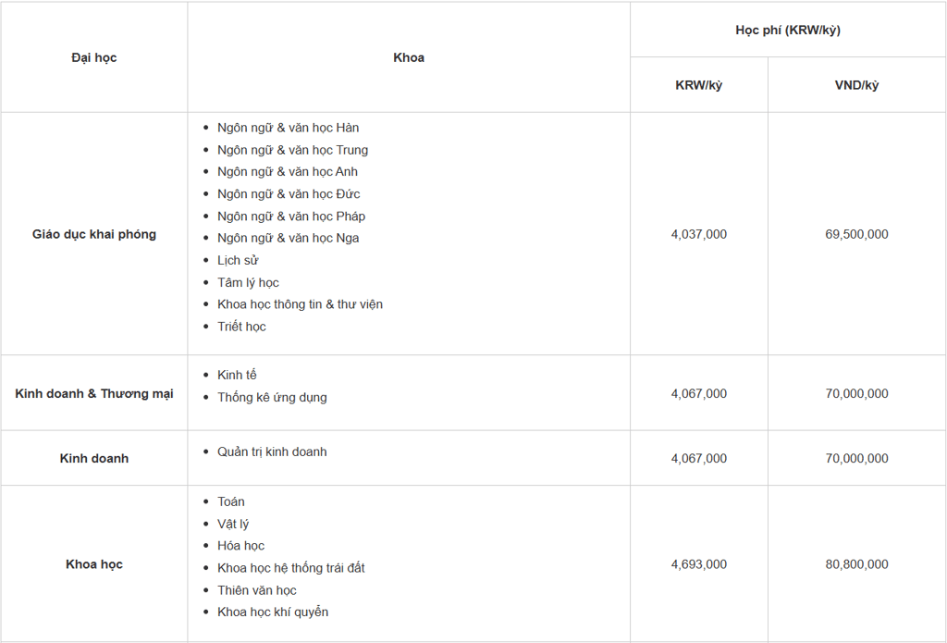Click the "Thống kê ứng dụng" item
947x643 pixels.
(x=272, y=398)
